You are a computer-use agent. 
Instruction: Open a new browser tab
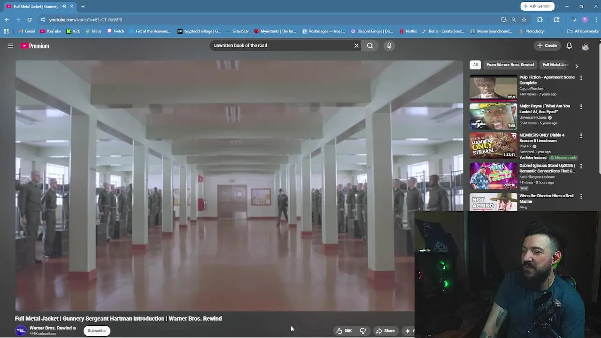(83, 7)
